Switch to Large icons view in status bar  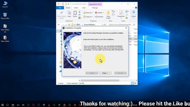coord(135,83)
